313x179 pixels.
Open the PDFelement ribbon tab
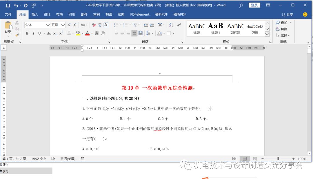(140, 14)
